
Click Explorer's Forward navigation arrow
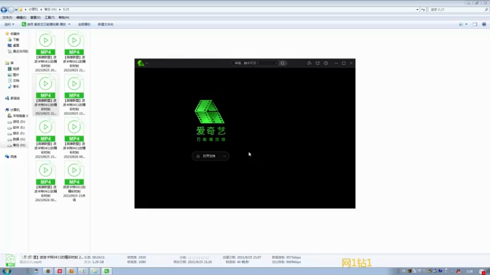point(11,10)
